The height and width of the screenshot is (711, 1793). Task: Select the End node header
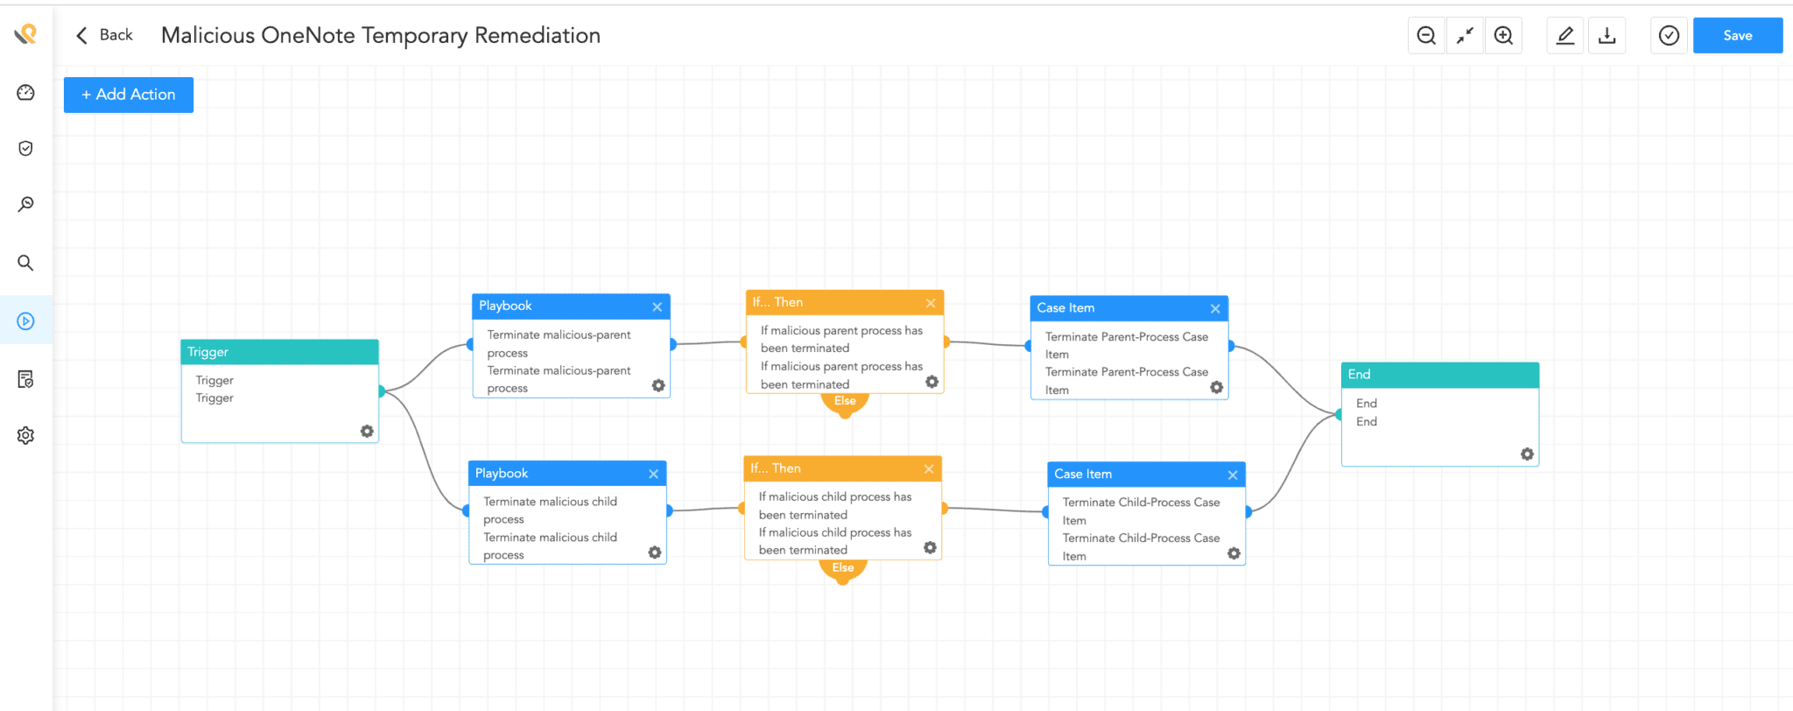(x=1439, y=375)
